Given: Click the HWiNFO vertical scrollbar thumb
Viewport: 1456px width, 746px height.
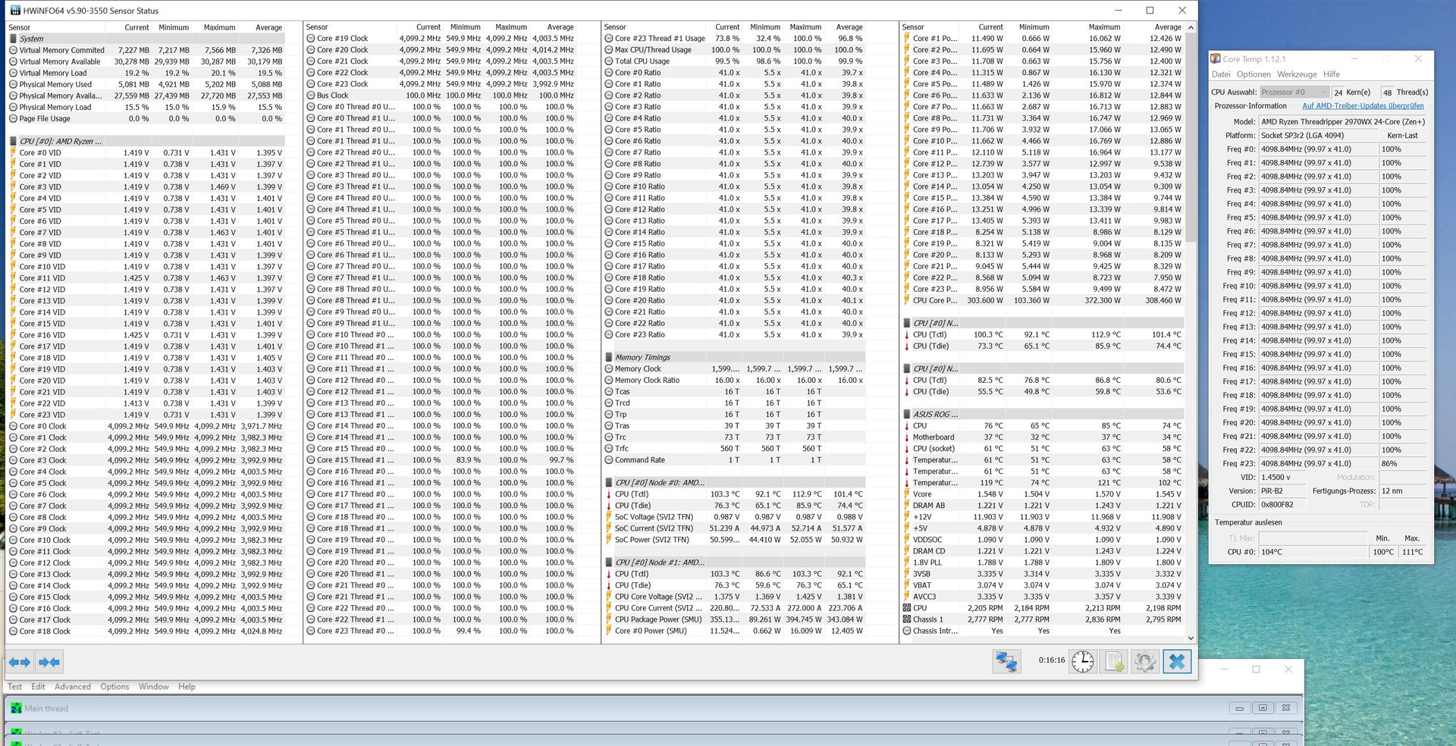Looking at the screenshot, I should [x=1191, y=136].
